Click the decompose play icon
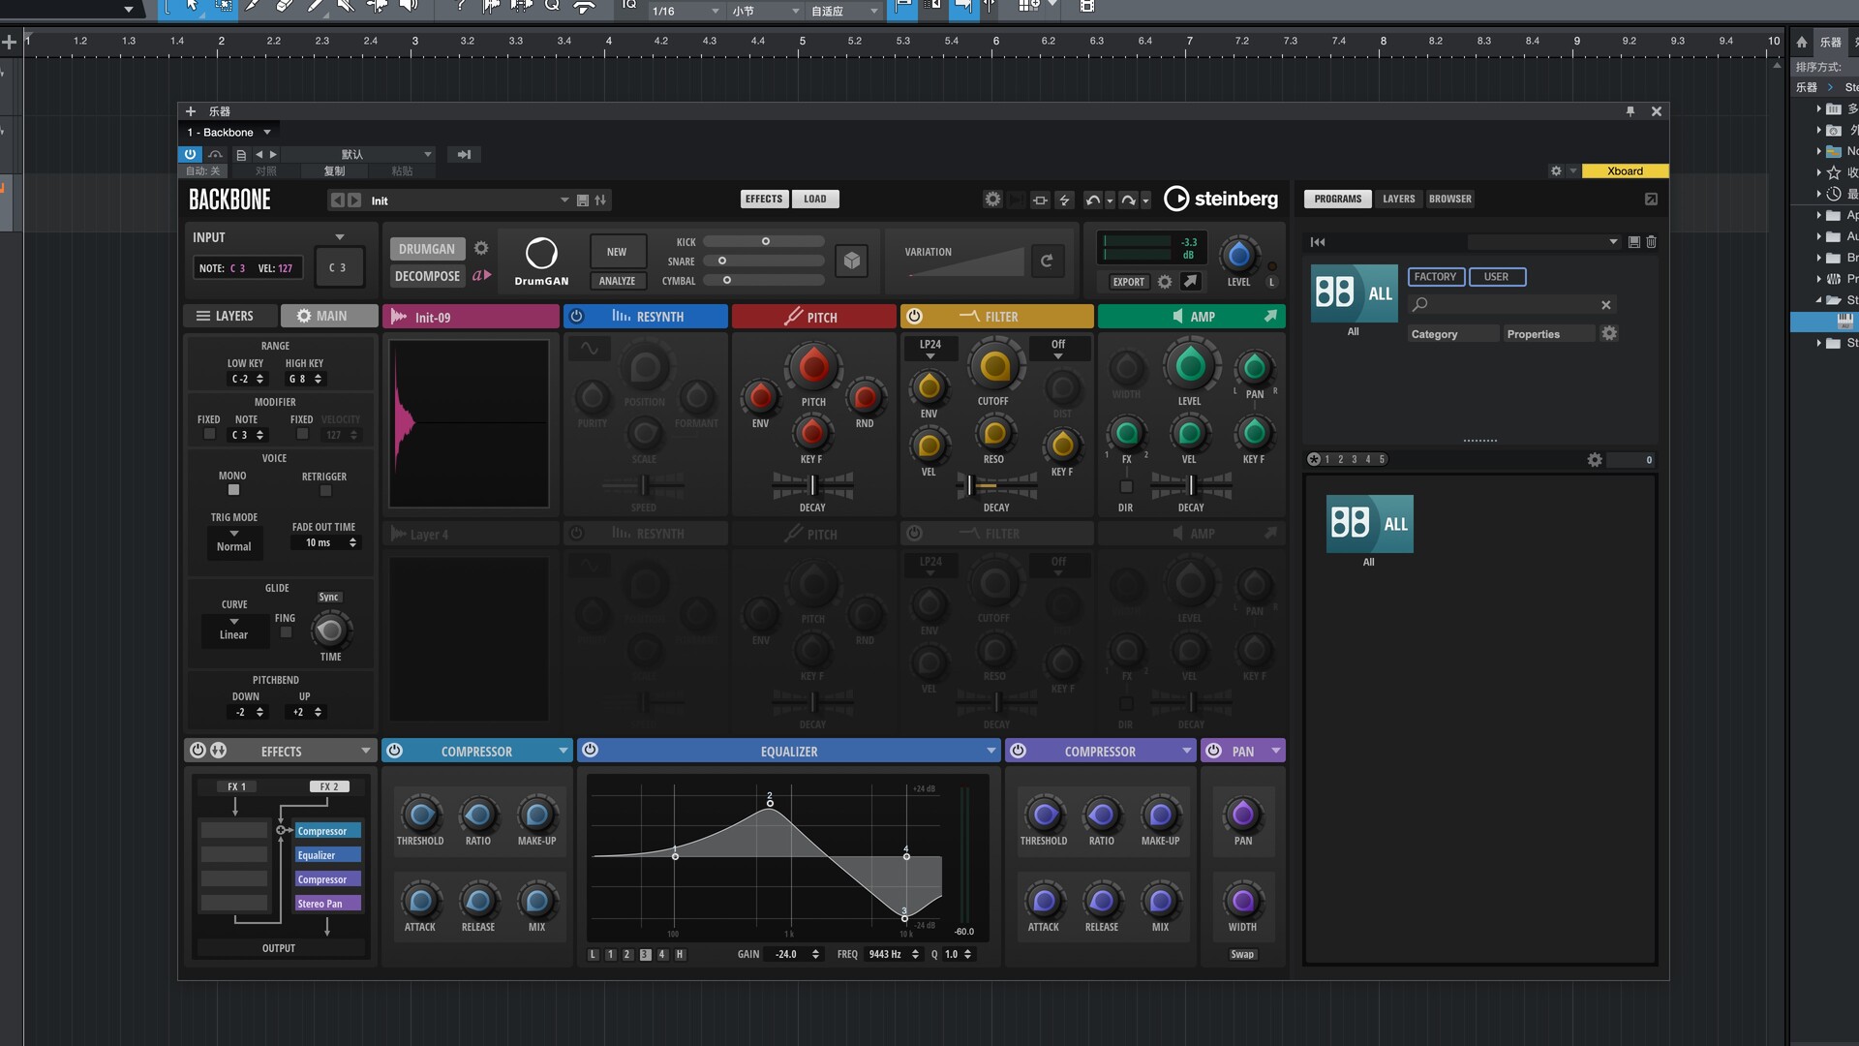 pyautogui.click(x=482, y=276)
